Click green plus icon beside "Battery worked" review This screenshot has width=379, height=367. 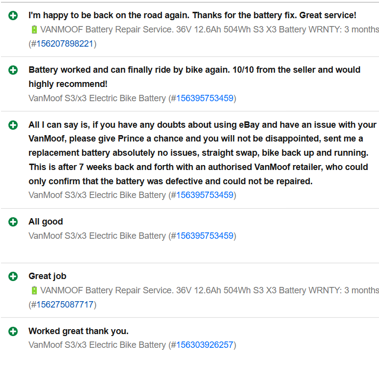click(13, 70)
